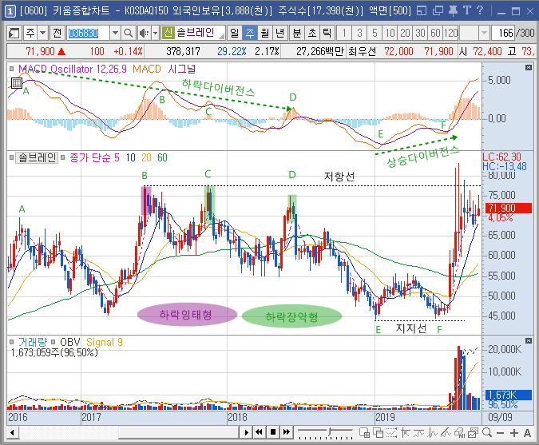Select yearly 년 chart period
The width and height of the screenshot is (539, 445).
click(x=279, y=33)
